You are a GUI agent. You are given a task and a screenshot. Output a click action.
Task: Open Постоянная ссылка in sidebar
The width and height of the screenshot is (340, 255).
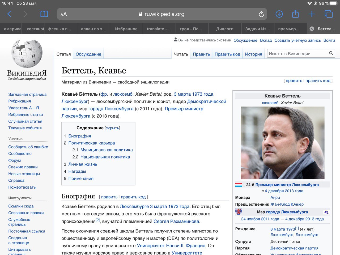27,231
